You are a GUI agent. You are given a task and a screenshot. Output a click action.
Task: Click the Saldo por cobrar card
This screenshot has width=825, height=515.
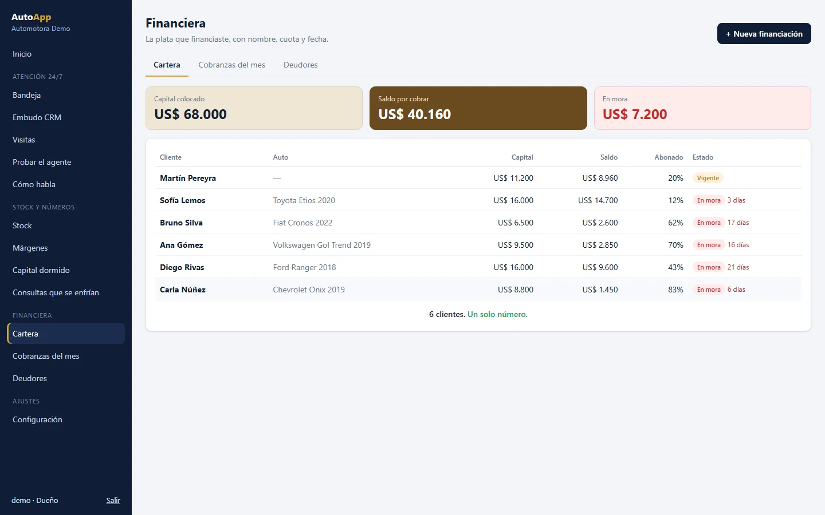click(478, 108)
